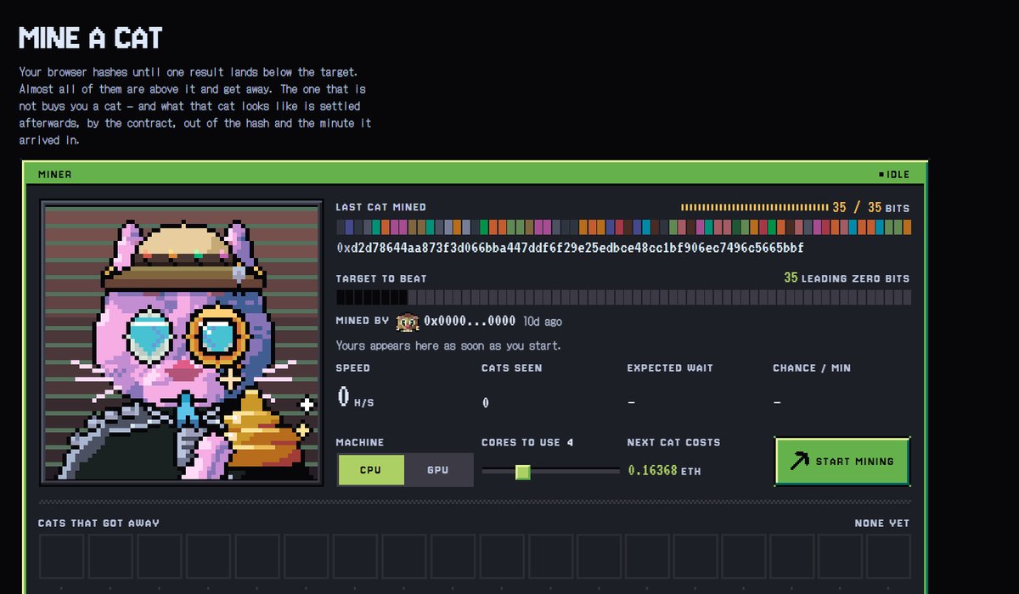Select the CPU machine option

(x=371, y=470)
